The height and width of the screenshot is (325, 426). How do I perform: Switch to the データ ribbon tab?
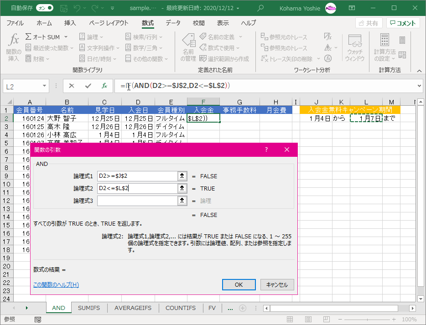pos(173,23)
